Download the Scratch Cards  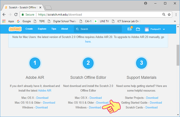(x=152, y=107)
